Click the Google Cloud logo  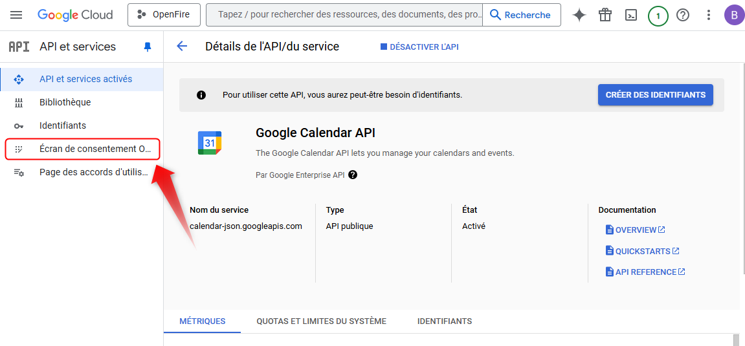coord(75,15)
